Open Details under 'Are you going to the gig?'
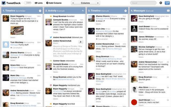This screenshot has height=107, width=171. pos(141,22)
